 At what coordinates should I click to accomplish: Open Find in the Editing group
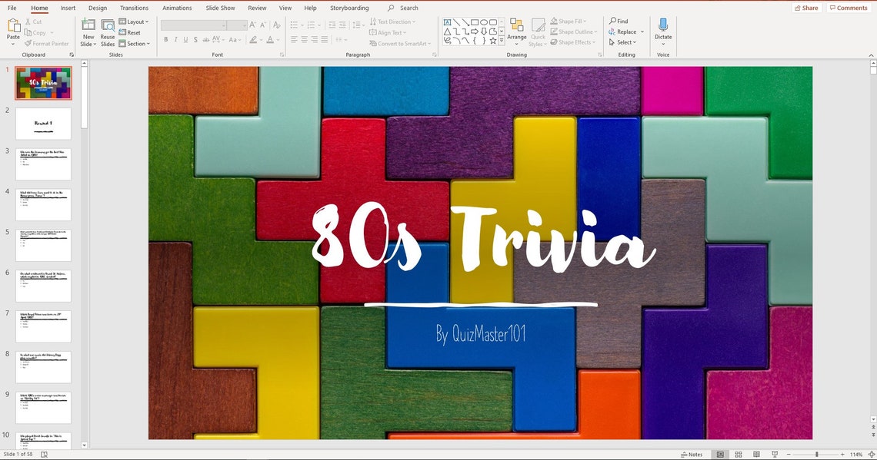click(x=620, y=21)
